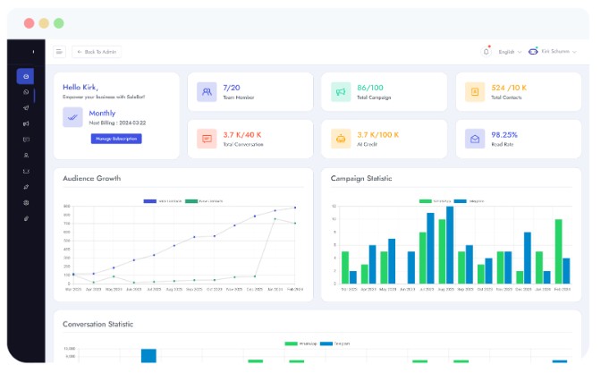601x373 pixels.
Task: Toggle the blue legend swatch in Audience Growth
Action: (x=149, y=201)
